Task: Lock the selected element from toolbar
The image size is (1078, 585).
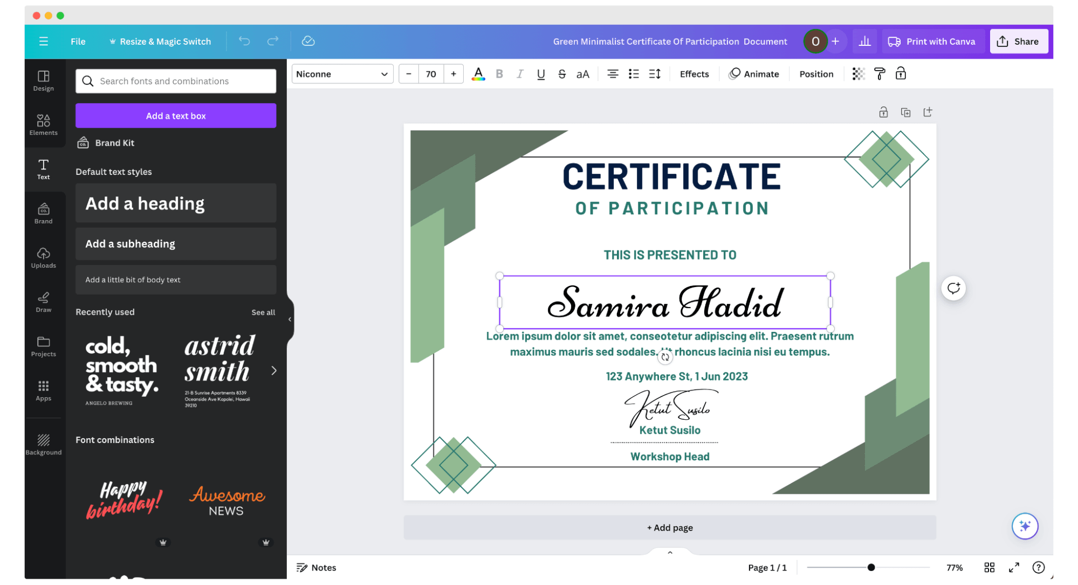Action: [901, 74]
